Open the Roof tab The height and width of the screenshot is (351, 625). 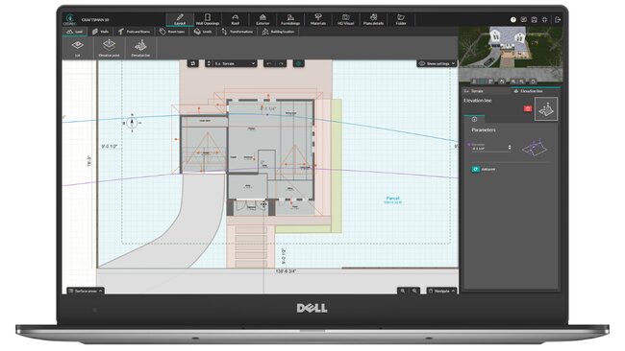(x=236, y=19)
